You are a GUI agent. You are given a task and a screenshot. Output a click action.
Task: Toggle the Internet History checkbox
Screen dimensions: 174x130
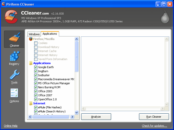point(36,55)
